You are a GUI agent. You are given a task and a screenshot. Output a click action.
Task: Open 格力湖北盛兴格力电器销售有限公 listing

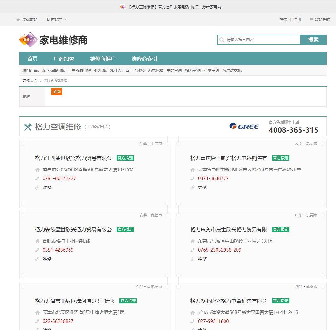pos(229,301)
